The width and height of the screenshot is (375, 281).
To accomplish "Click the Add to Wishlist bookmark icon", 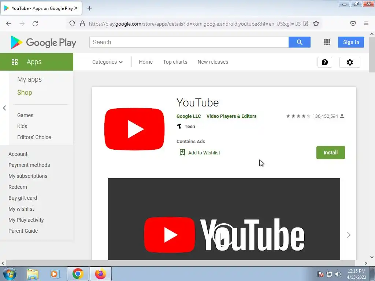I will [x=182, y=152].
